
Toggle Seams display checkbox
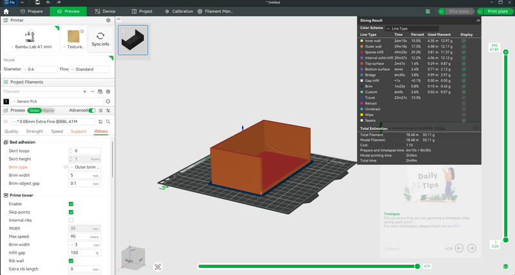[x=464, y=120]
